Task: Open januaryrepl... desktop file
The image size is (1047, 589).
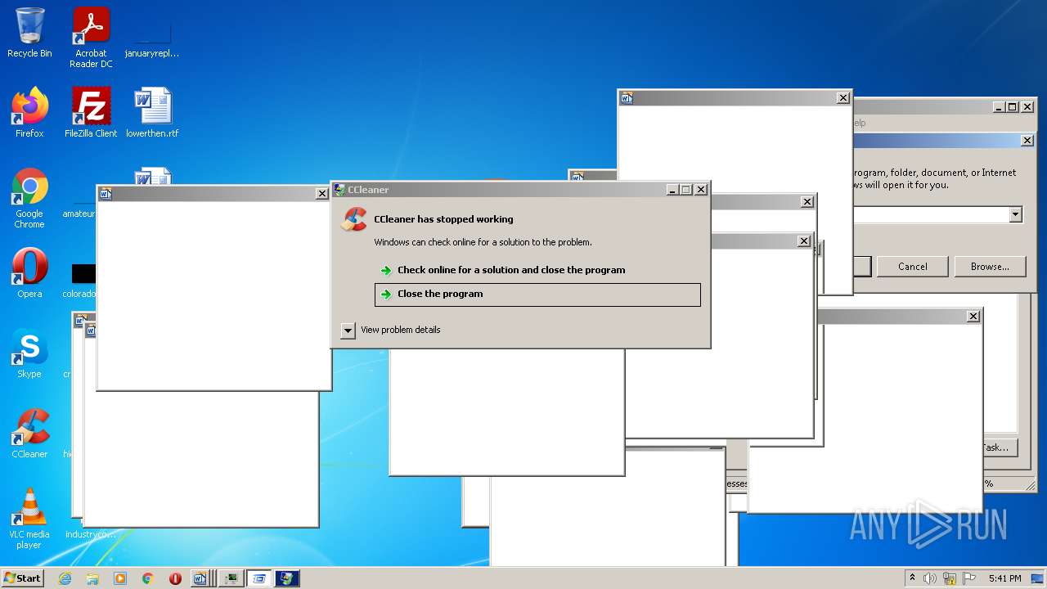Action: pos(152,38)
